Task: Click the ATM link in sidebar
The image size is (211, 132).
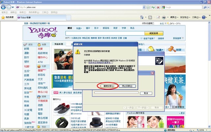Action: [x=40, y=62]
